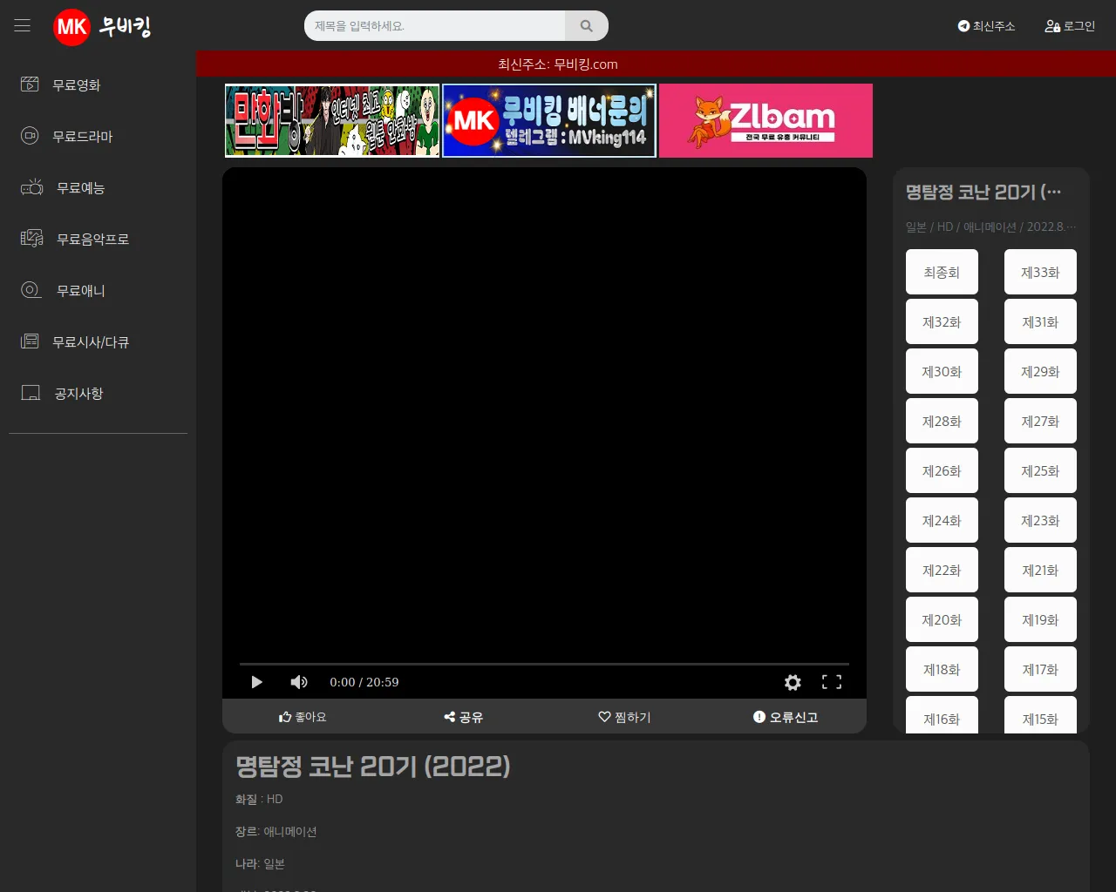Report an error via 오류신고
The width and height of the screenshot is (1116, 892).
[786, 717]
